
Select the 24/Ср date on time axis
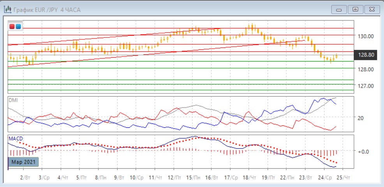tap(324, 177)
